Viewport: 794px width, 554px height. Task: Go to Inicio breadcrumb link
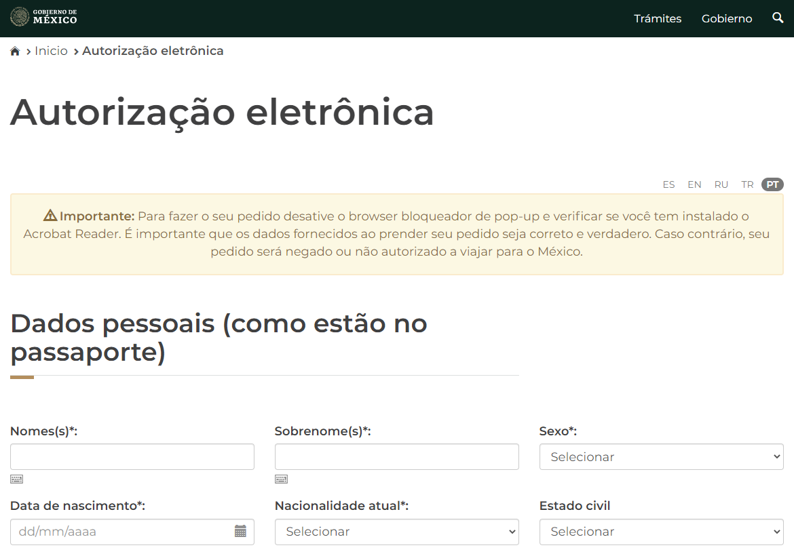tap(52, 52)
